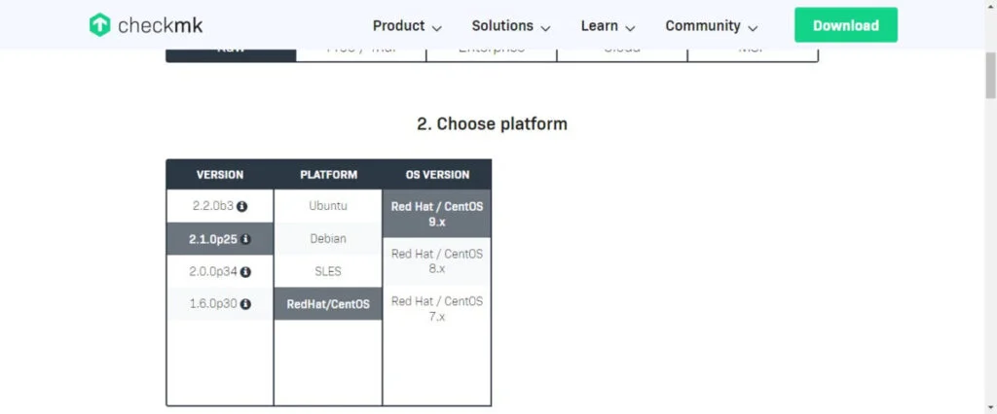Expand the Product menu chevron

pyautogui.click(x=436, y=28)
